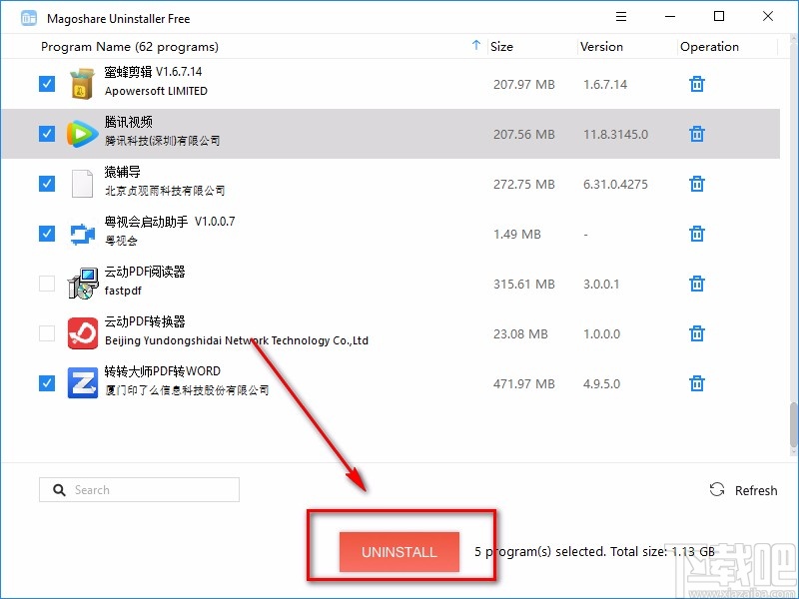Click trash icon for 腾讯视频 row
The image size is (799, 599).
tap(696, 134)
